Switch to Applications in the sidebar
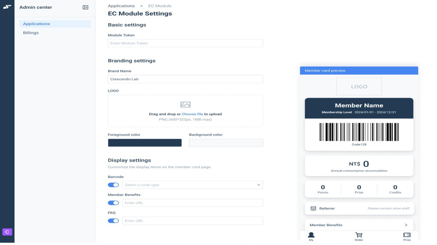 (x=36, y=24)
